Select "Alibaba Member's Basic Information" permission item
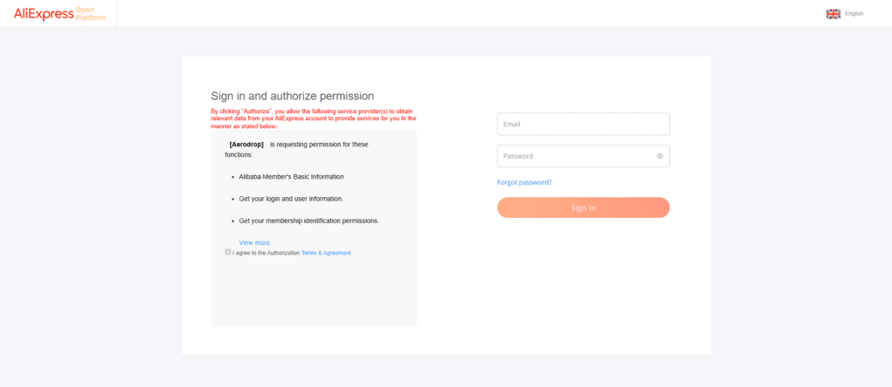Viewport: 892px width, 387px height. pyautogui.click(x=291, y=177)
